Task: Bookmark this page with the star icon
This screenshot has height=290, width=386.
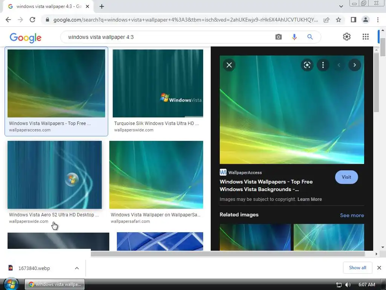Action: coord(339,20)
